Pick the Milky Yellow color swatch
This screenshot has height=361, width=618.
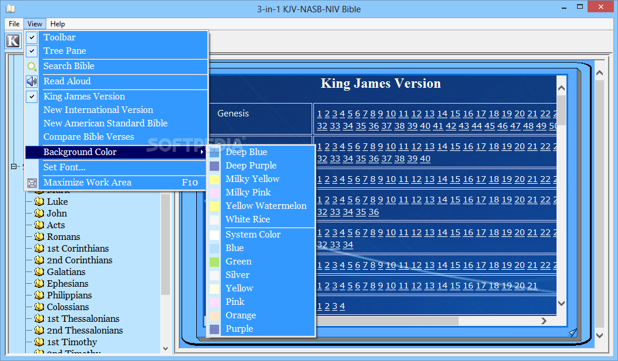click(214, 180)
